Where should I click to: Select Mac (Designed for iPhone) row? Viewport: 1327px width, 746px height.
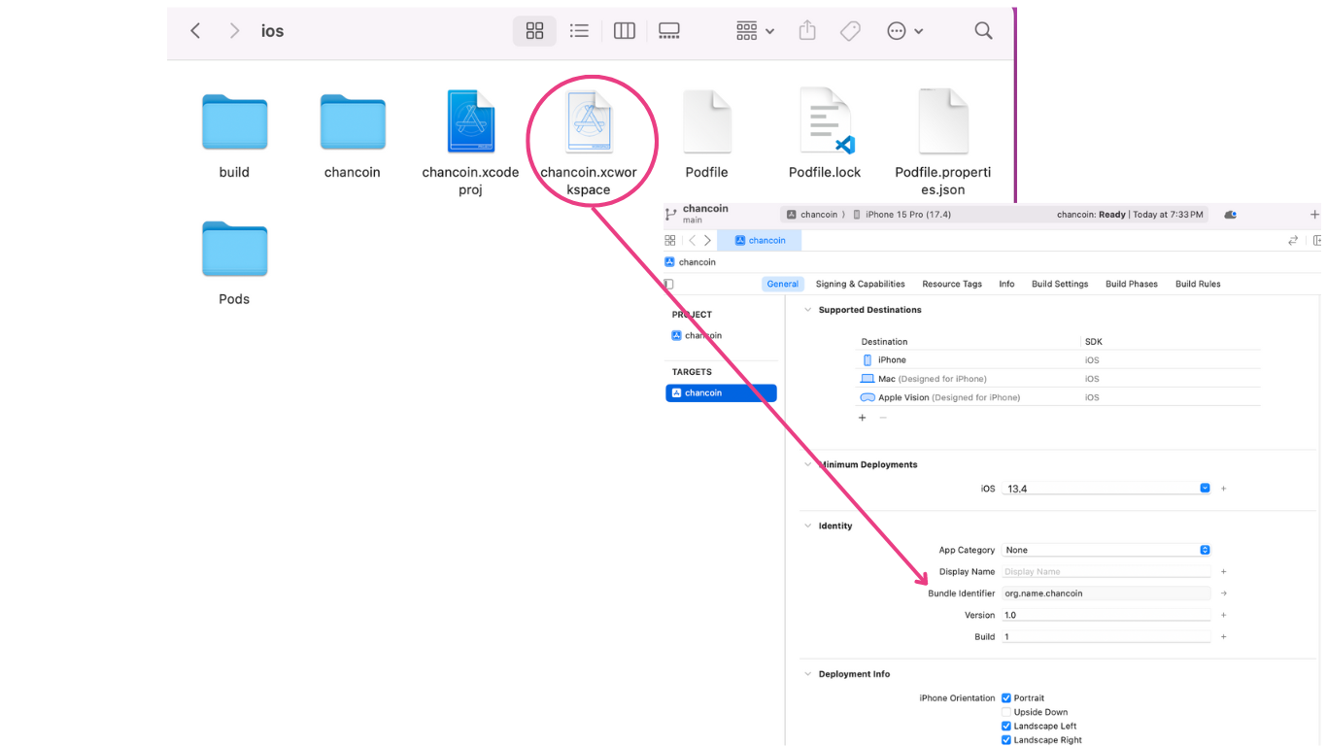(1060, 379)
